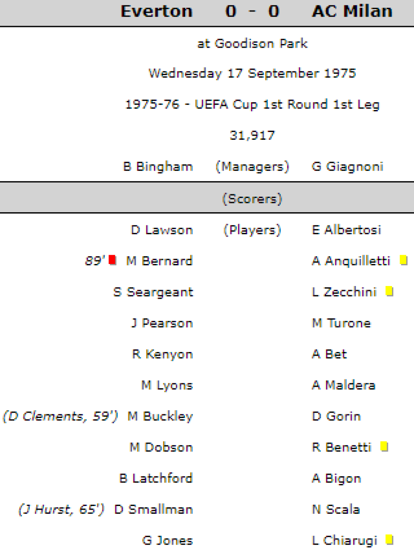The width and height of the screenshot is (414, 550).
Task: Click substitute D Clements, 59'
Action: point(60,416)
